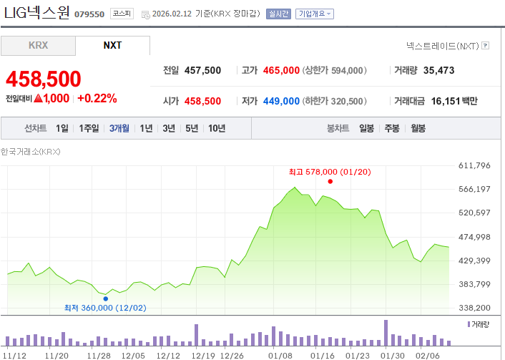This screenshot has width=505, height=360.
Task: Click the 거래대금 value 16,151 백만
Action: coord(454,101)
